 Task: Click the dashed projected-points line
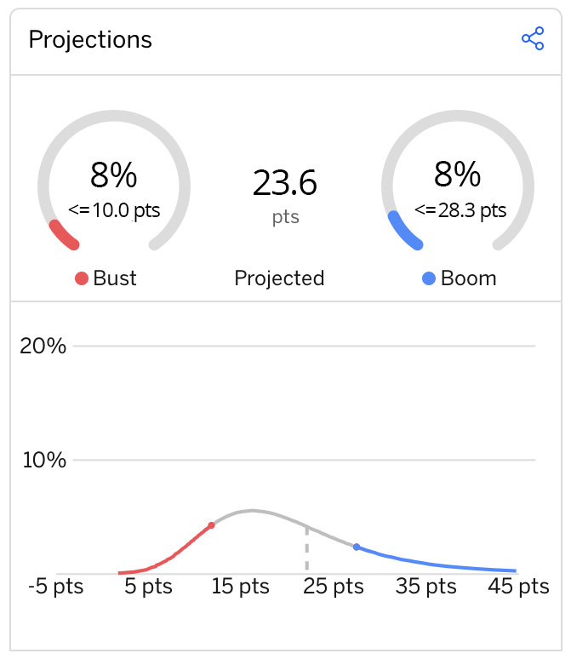point(306,549)
